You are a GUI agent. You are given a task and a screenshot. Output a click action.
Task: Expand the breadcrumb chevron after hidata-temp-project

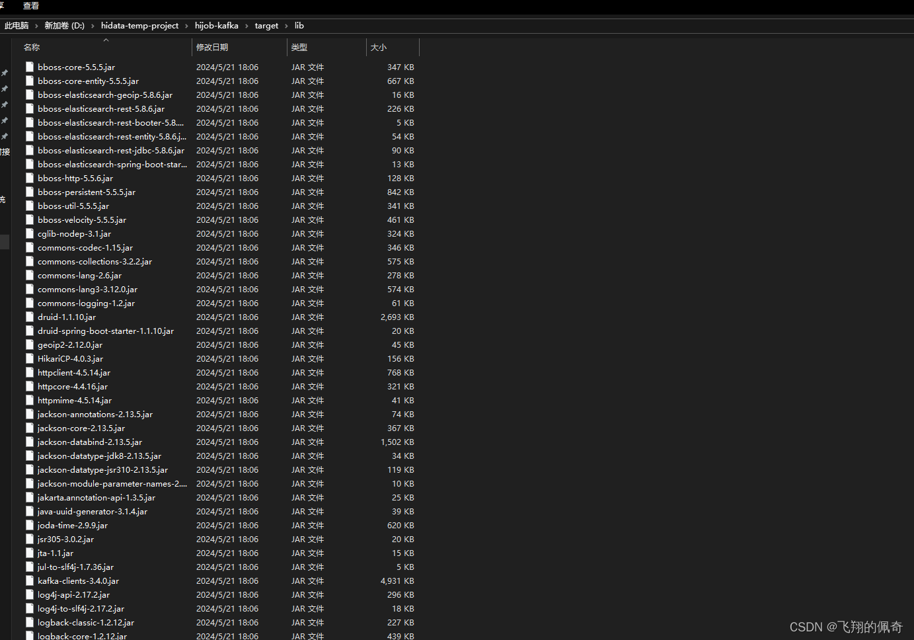click(x=187, y=26)
